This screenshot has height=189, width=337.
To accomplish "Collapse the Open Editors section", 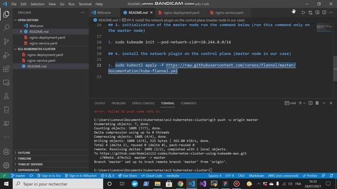I will click(28, 20).
